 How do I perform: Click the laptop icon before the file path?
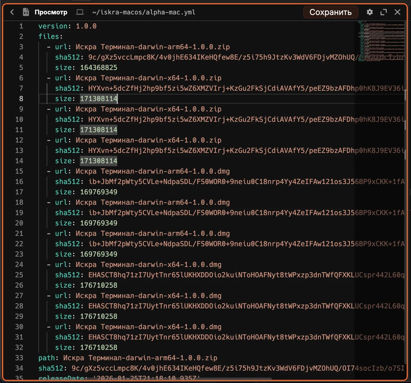(80, 12)
